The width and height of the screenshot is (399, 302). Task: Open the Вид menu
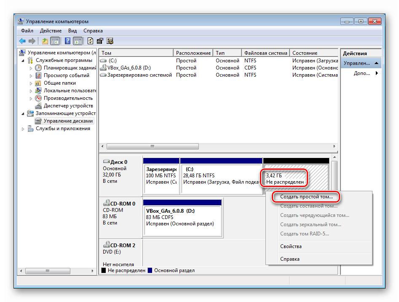pyautogui.click(x=72, y=31)
